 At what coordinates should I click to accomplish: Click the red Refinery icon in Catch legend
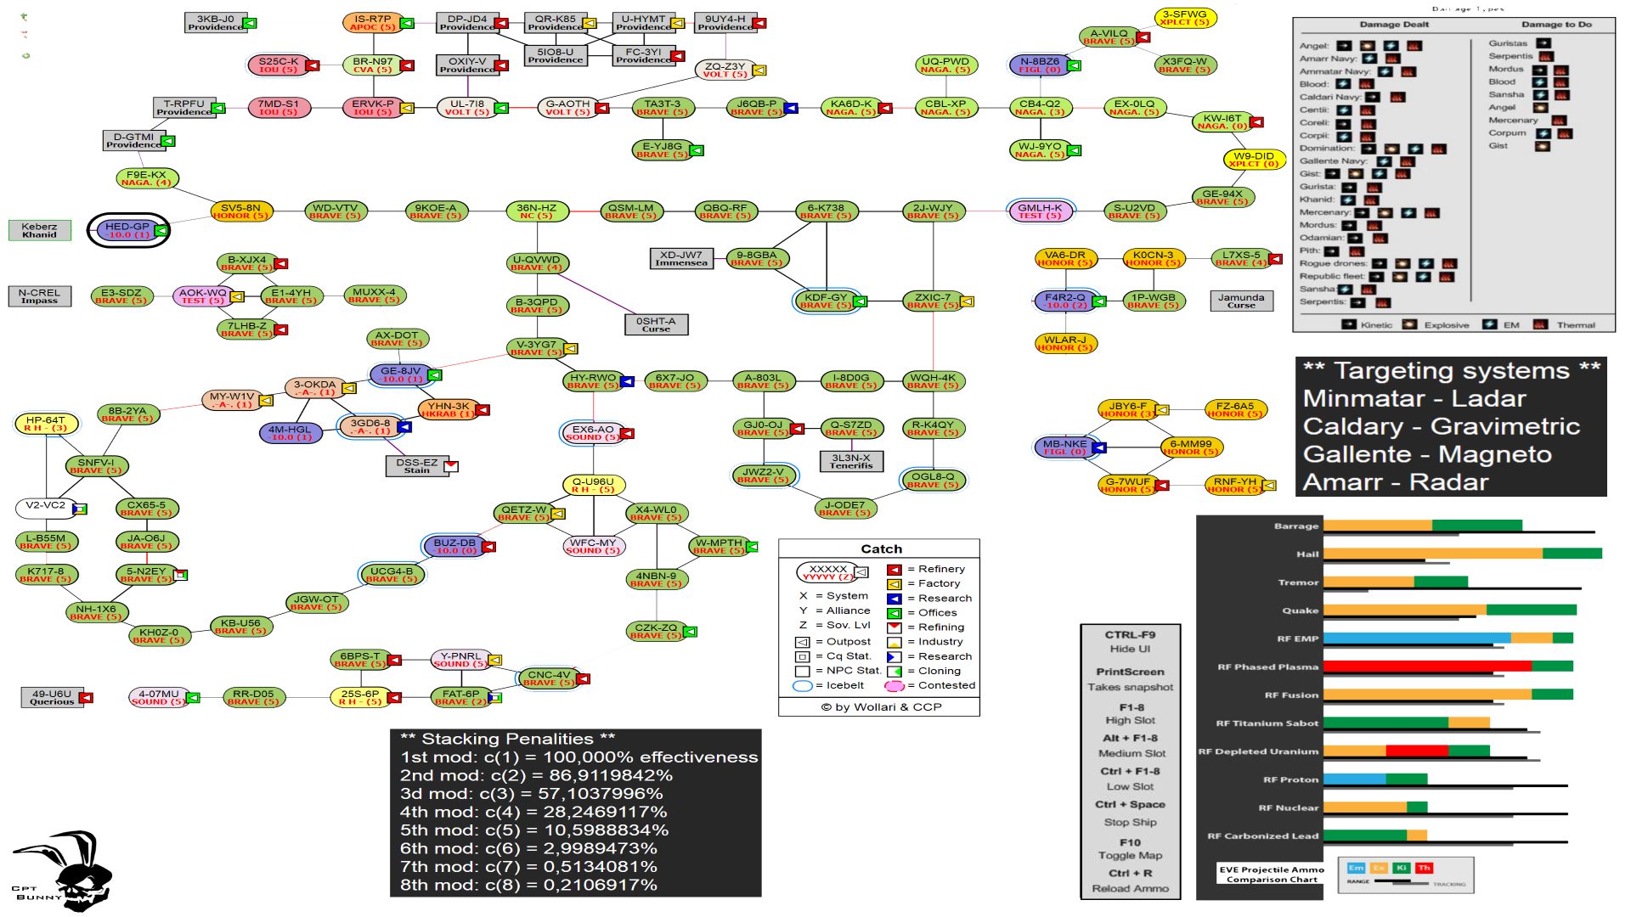[894, 570]
